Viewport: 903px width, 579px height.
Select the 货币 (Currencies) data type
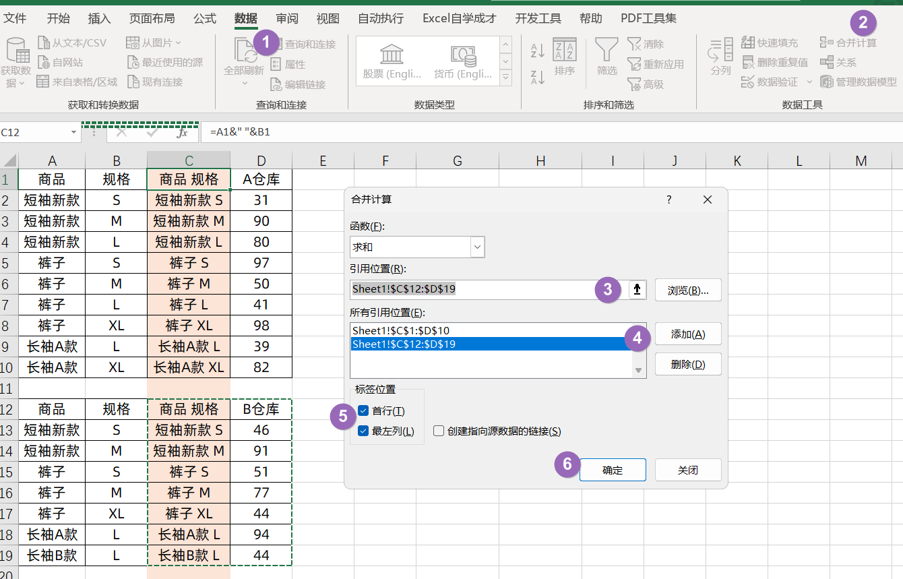point(462,61)
